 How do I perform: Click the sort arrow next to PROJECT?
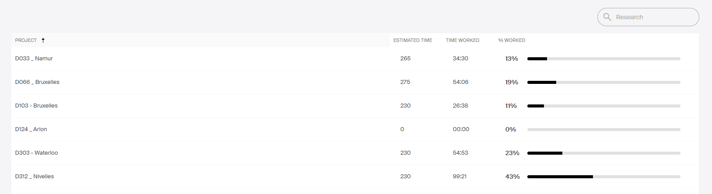(x=43, y=40)
